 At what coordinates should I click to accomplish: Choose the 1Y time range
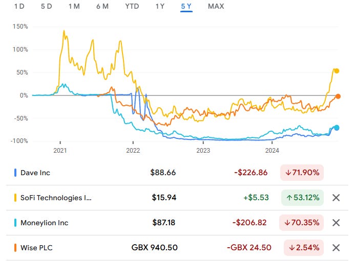point(160,6)
